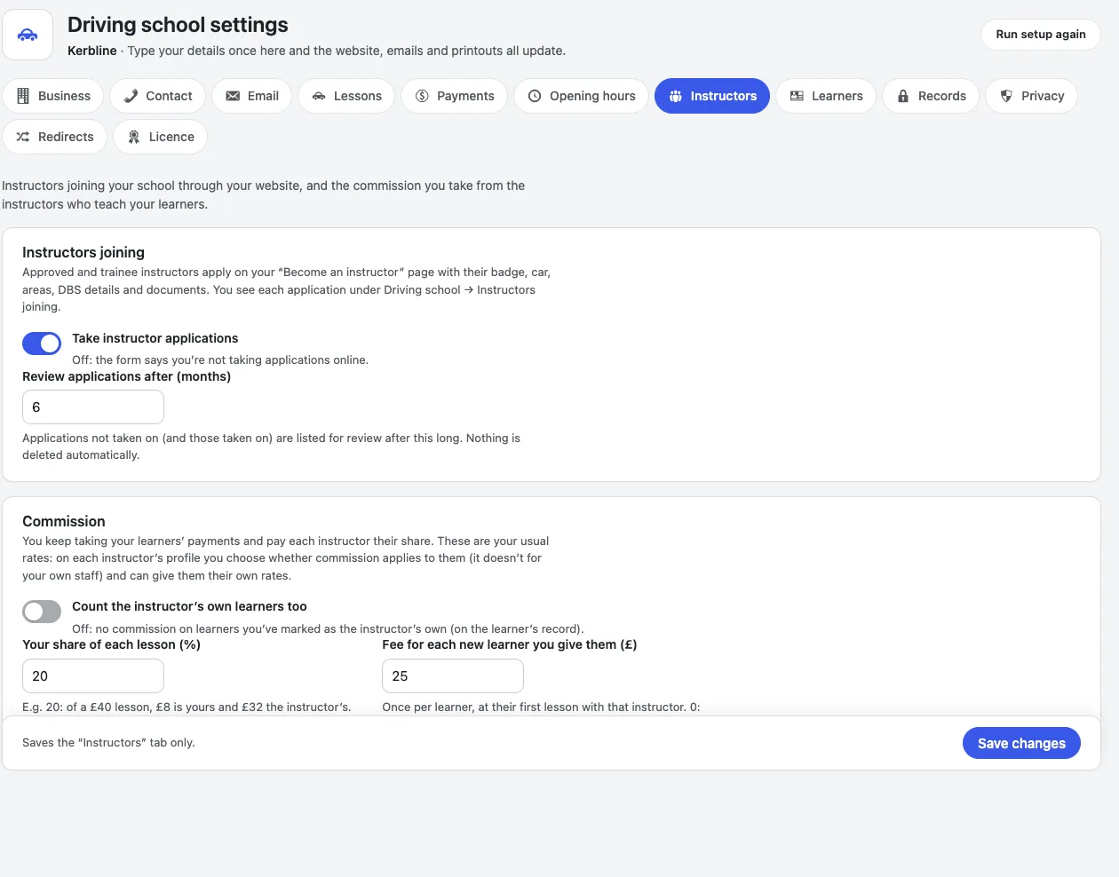Enable Count the instructor's own learners too

click(42, 612)
